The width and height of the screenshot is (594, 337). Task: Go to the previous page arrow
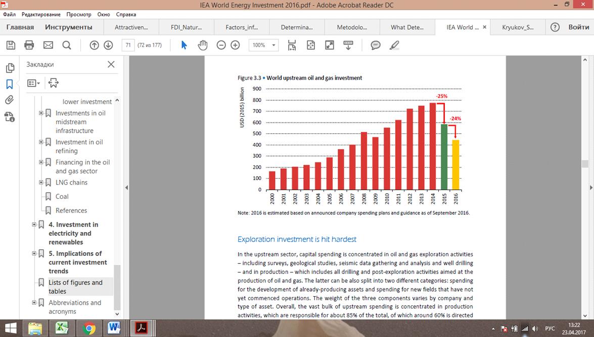click(94, 45)
